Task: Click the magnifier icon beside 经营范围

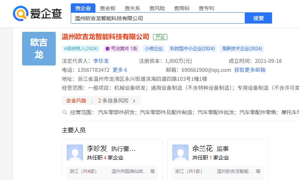Action: [x=65, y=112]
